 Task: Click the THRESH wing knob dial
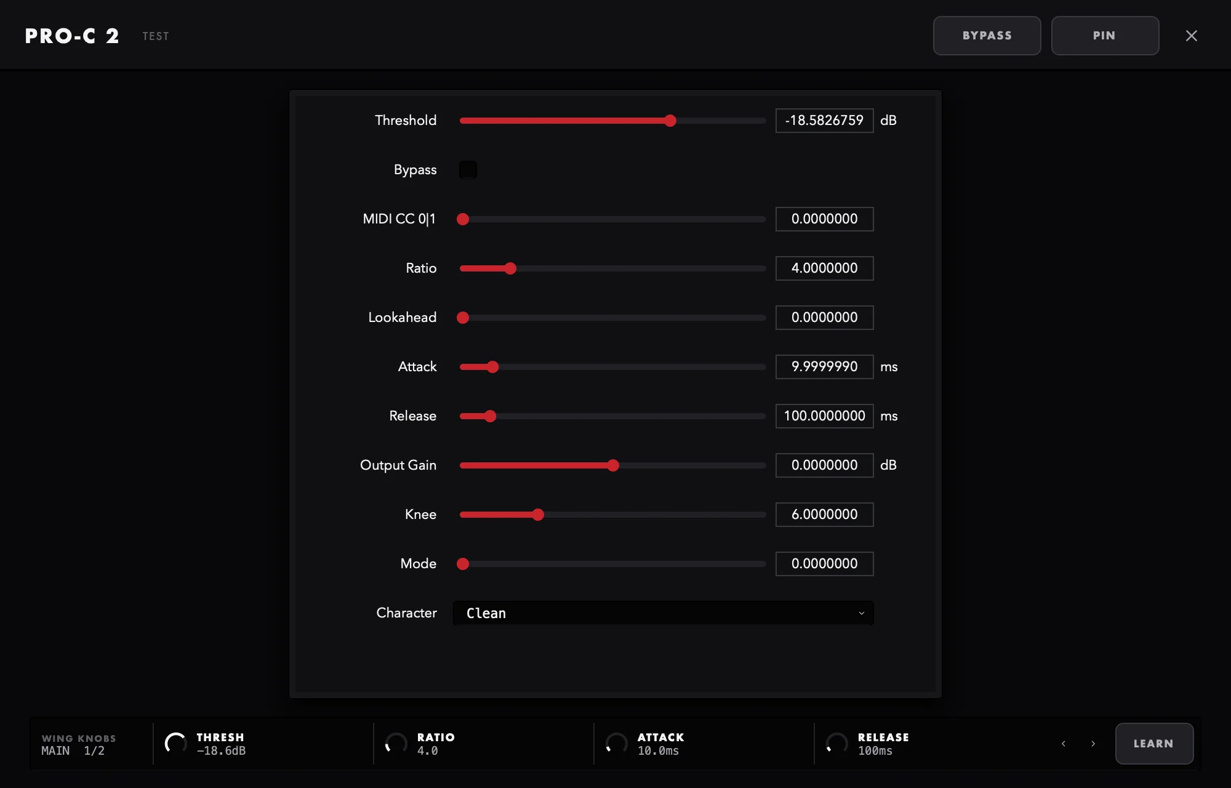click(176, 744)
